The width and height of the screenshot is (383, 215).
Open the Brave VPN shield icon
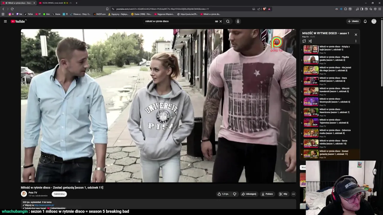(375, 9)
